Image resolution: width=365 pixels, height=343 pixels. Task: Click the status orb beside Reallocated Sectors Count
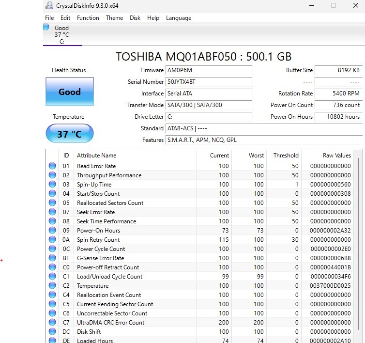[52, 203]
